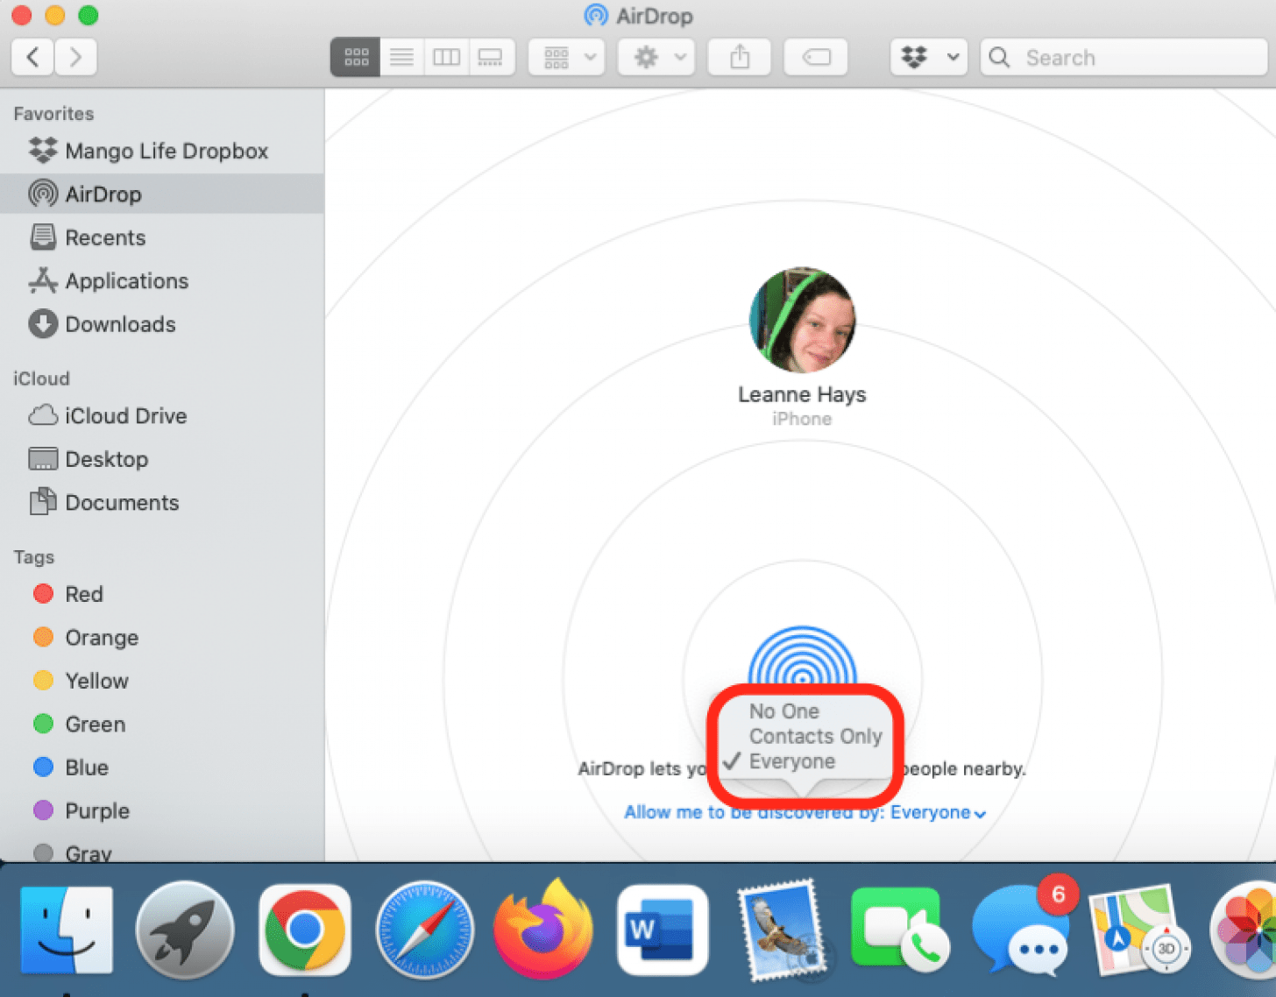Screen dimensions: 1276x997
Task: Click the Edit Tags toolbar icon
Action: click(x=816, y=58)
